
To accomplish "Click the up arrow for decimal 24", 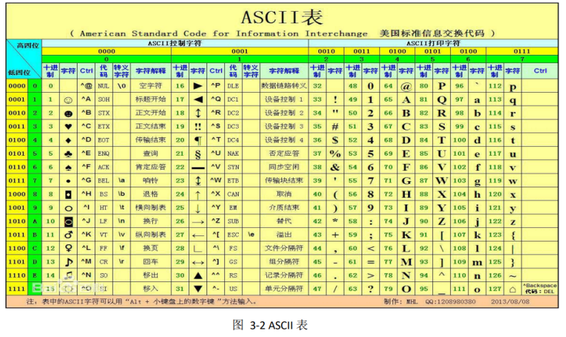I will tap(198, 195).
